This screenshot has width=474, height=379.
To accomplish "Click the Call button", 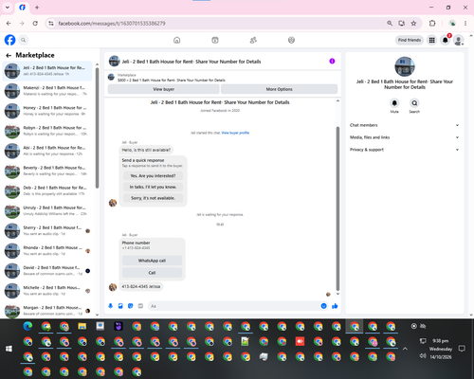I will pos(152,273).
